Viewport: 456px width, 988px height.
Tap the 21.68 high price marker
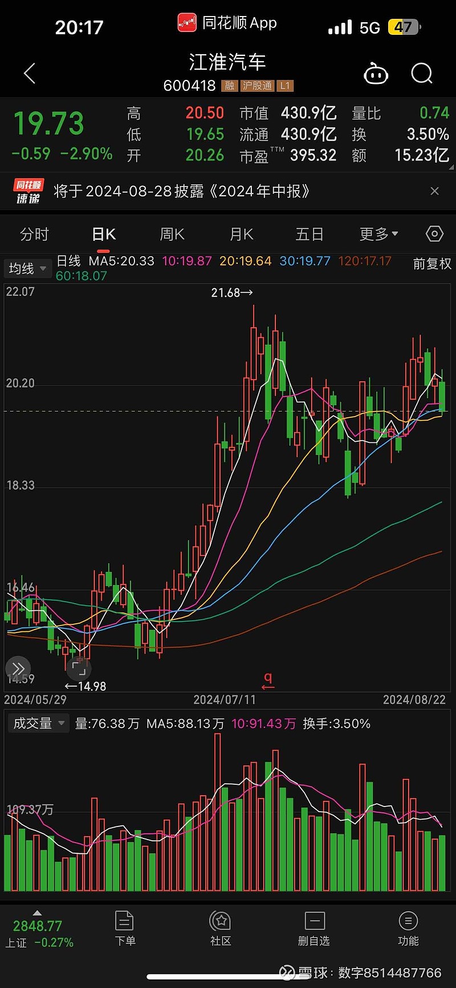pos(231,293)
